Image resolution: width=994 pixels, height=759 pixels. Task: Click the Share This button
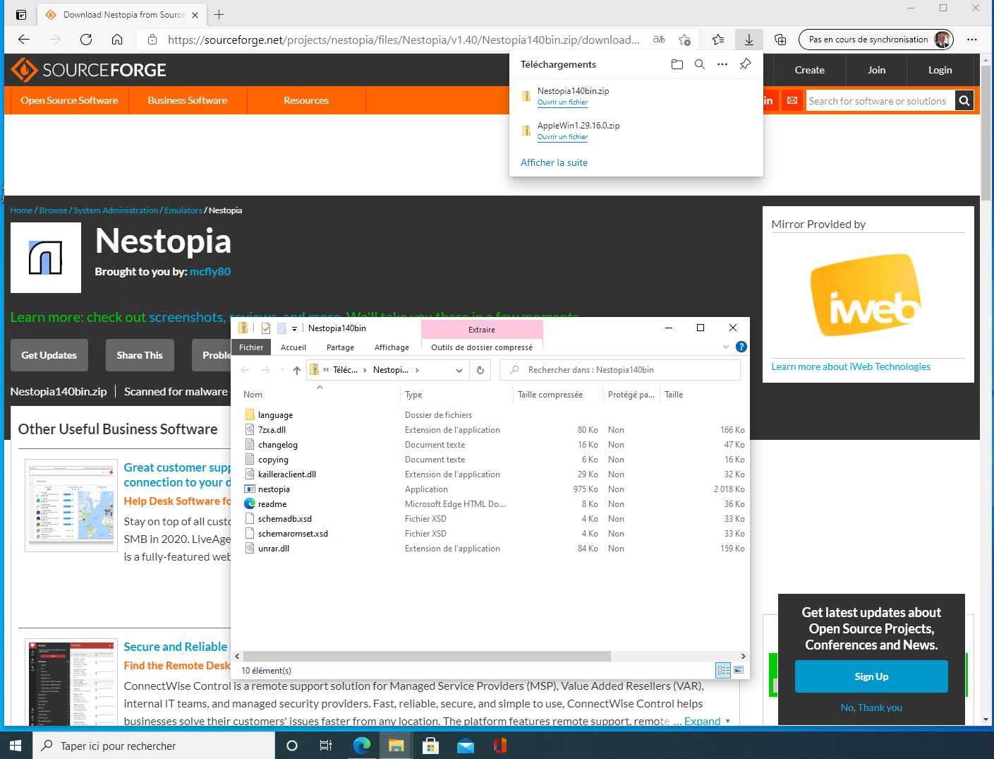pyautogui.click(x=140, y=355)
